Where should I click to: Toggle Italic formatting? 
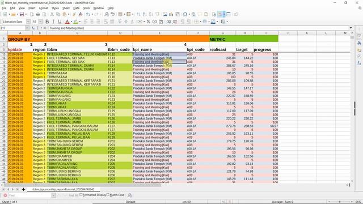click(x=53, y=22)
